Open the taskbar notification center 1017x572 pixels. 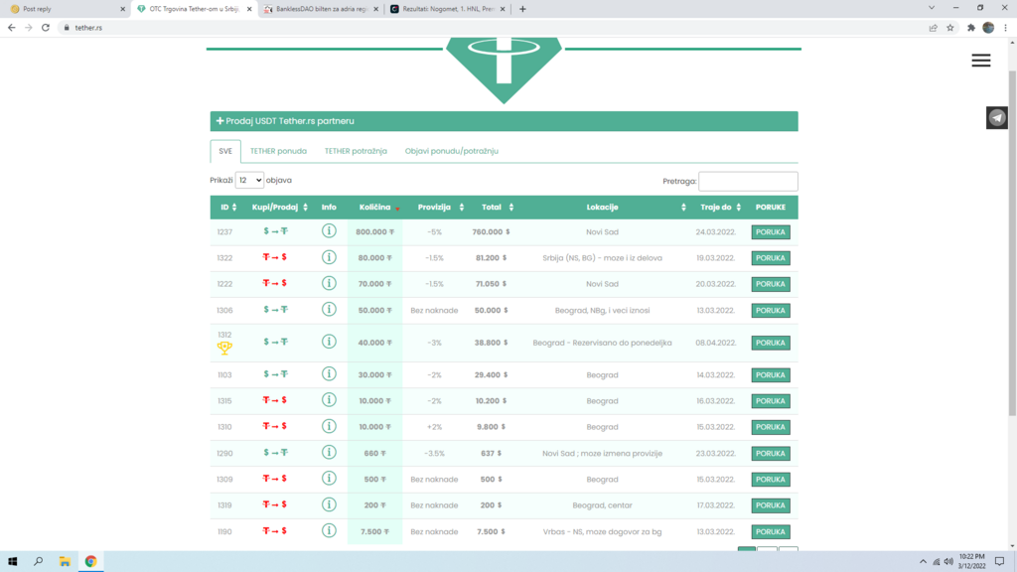[999, 562]
